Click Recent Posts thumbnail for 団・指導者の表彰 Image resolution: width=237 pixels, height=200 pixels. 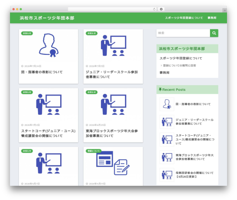(167, 104)
